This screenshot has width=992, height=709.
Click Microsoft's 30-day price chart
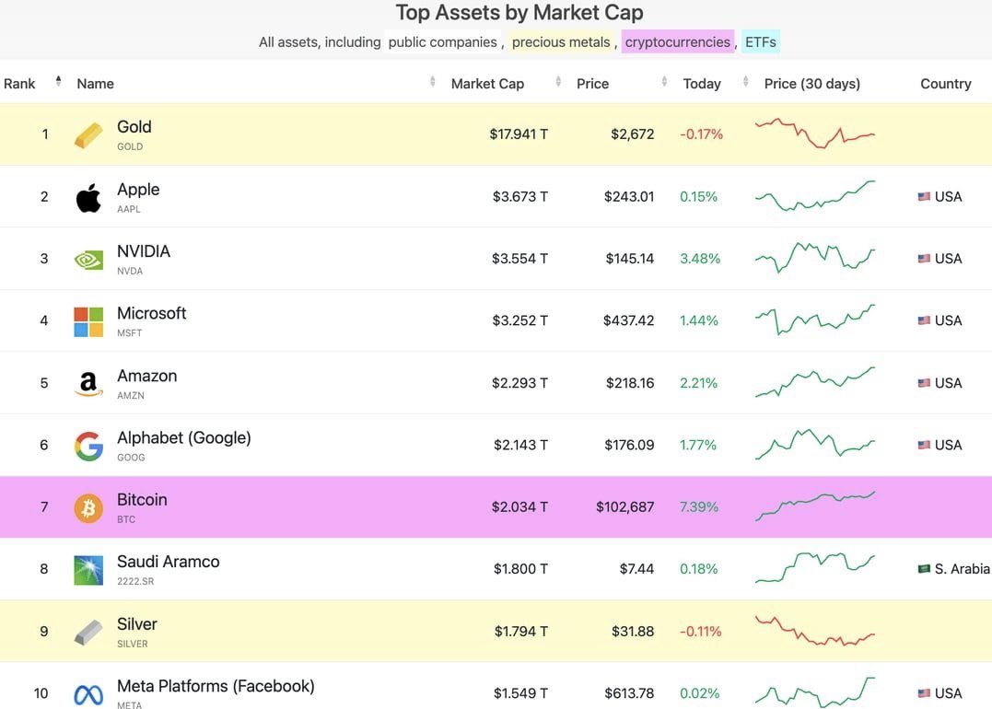(x=815, y=320)
